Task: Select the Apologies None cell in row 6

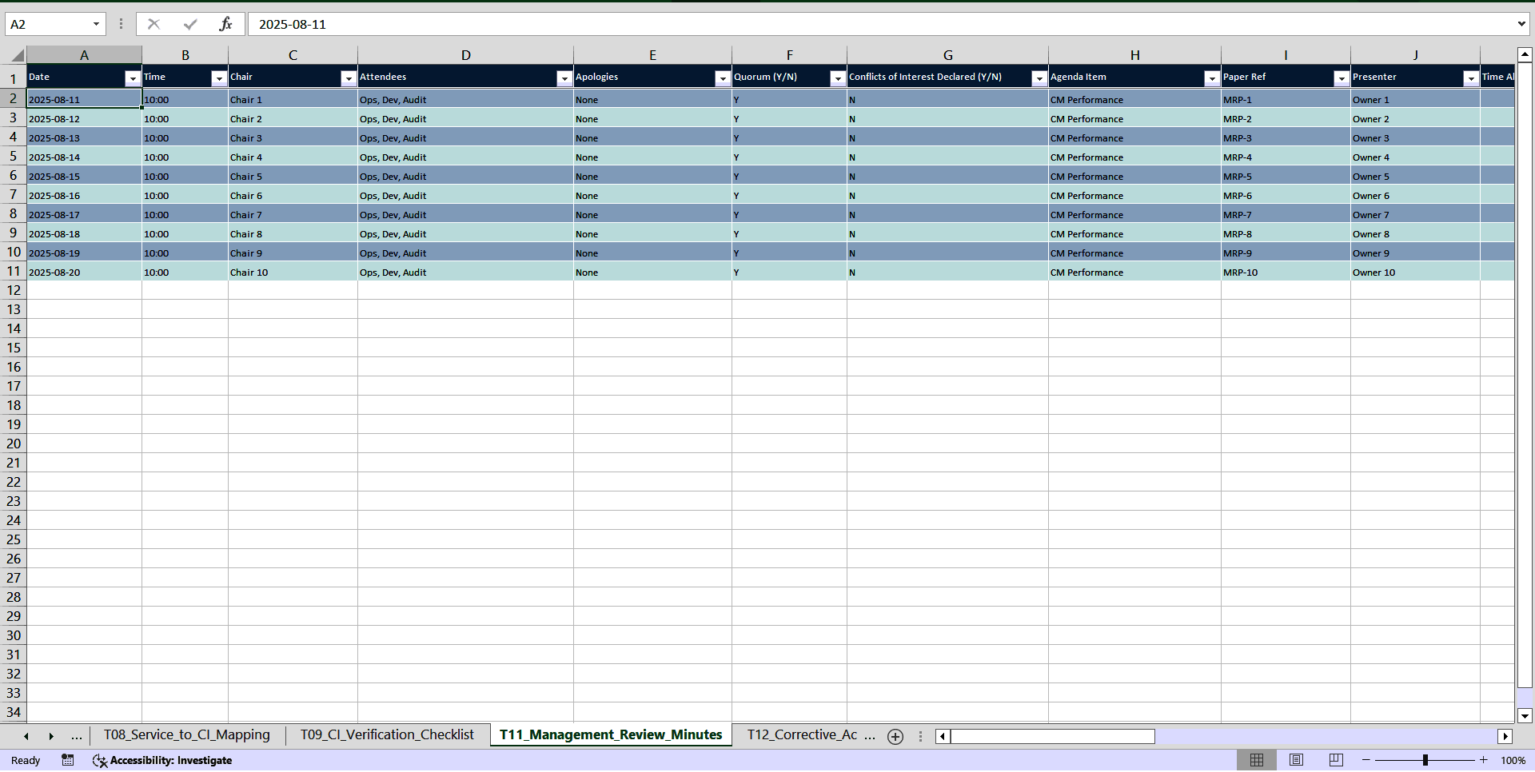Action: [x=652, y=176]
